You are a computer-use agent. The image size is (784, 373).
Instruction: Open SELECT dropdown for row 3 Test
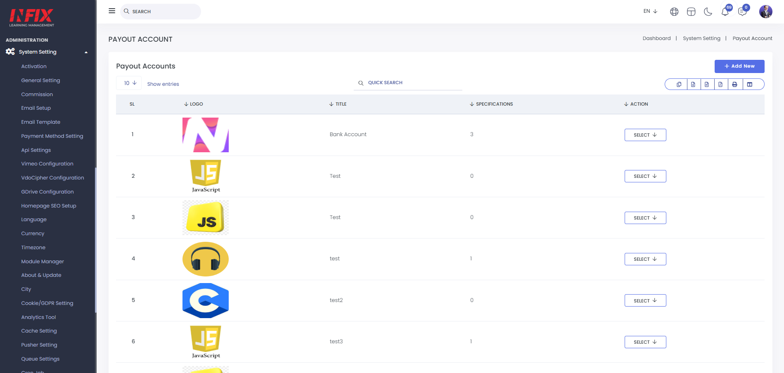[645, 218]
